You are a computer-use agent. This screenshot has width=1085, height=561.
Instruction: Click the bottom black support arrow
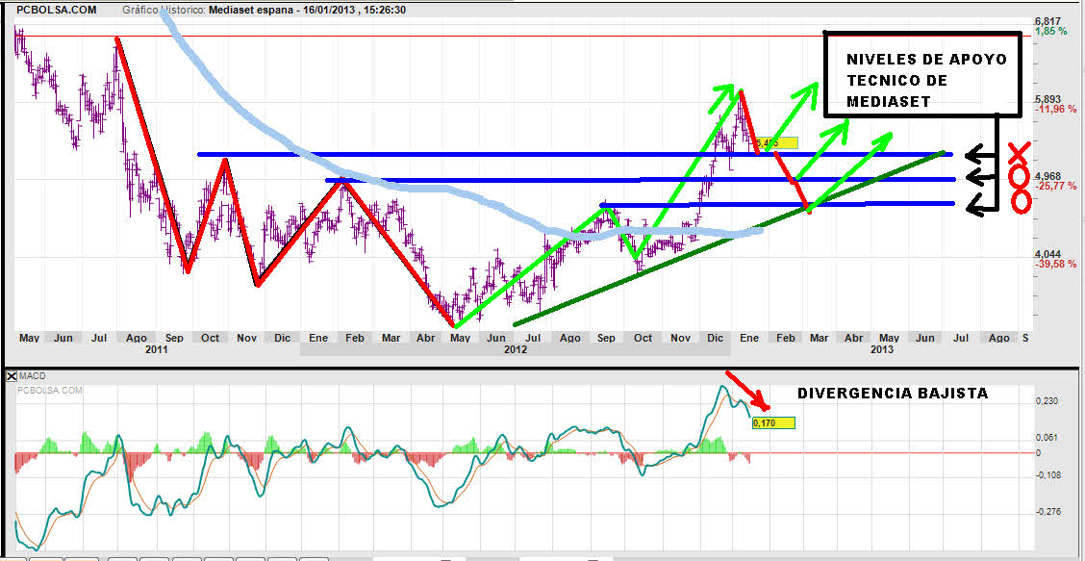point(980,202)
